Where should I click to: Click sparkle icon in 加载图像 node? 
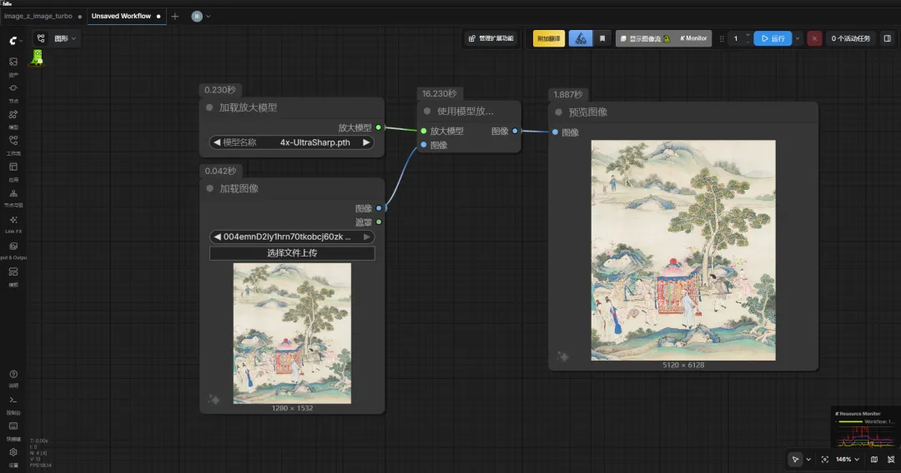tap(214, 399)
